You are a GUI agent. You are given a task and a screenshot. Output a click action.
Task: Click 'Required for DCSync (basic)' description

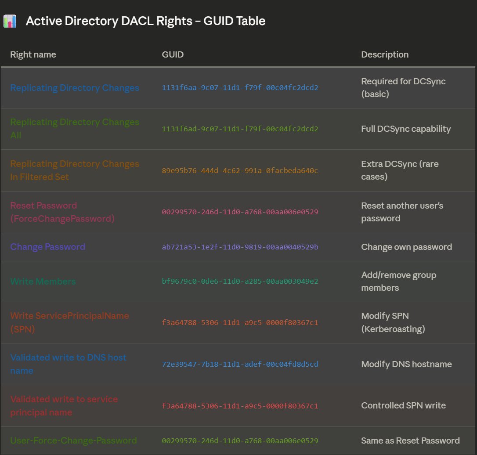403,87
